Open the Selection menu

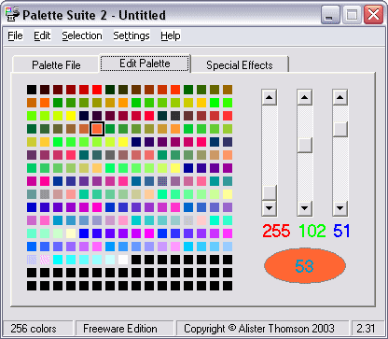pyautogui.click(x=82, y=35)
